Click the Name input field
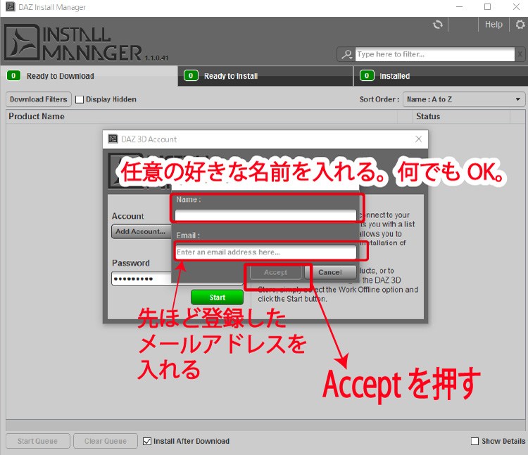The width and height of the screenshot is (528, 455). click(x=266, y=215)
